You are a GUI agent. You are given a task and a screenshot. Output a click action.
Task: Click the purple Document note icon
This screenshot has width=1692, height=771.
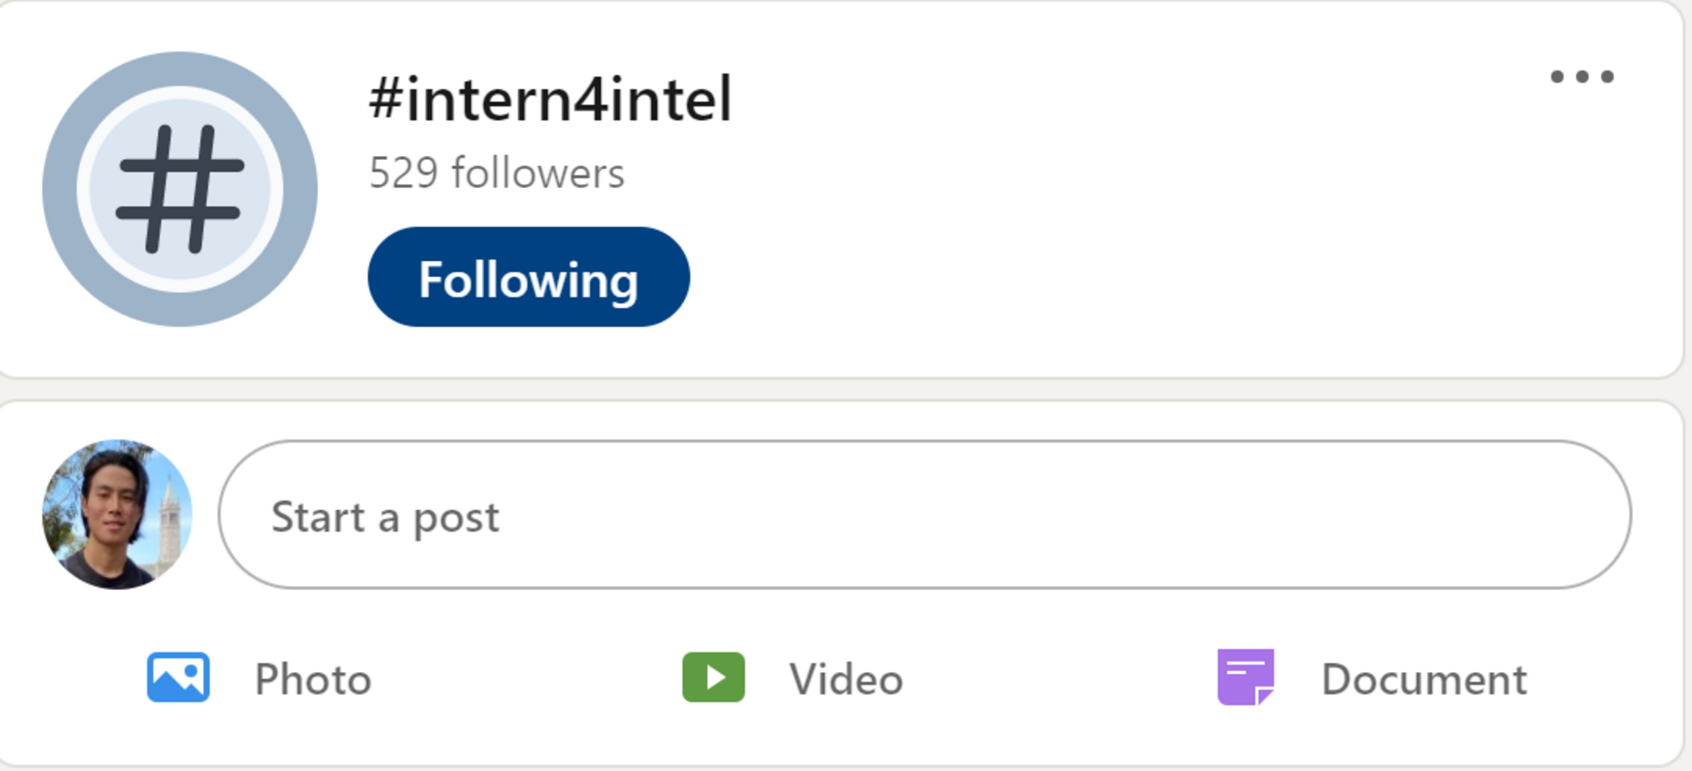[x=1246, y=677]
